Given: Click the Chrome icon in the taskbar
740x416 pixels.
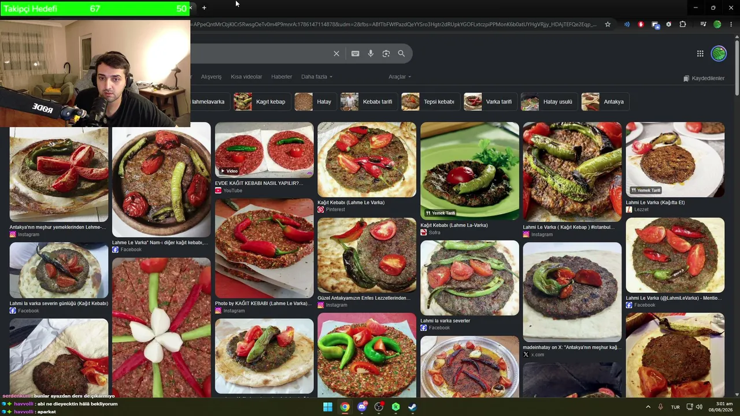Looking at the screenshot, I should point(345,407).
